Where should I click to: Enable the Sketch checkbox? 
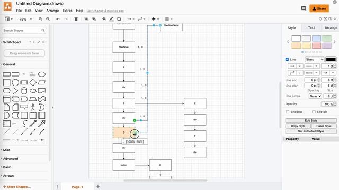[x=314, y=112]
